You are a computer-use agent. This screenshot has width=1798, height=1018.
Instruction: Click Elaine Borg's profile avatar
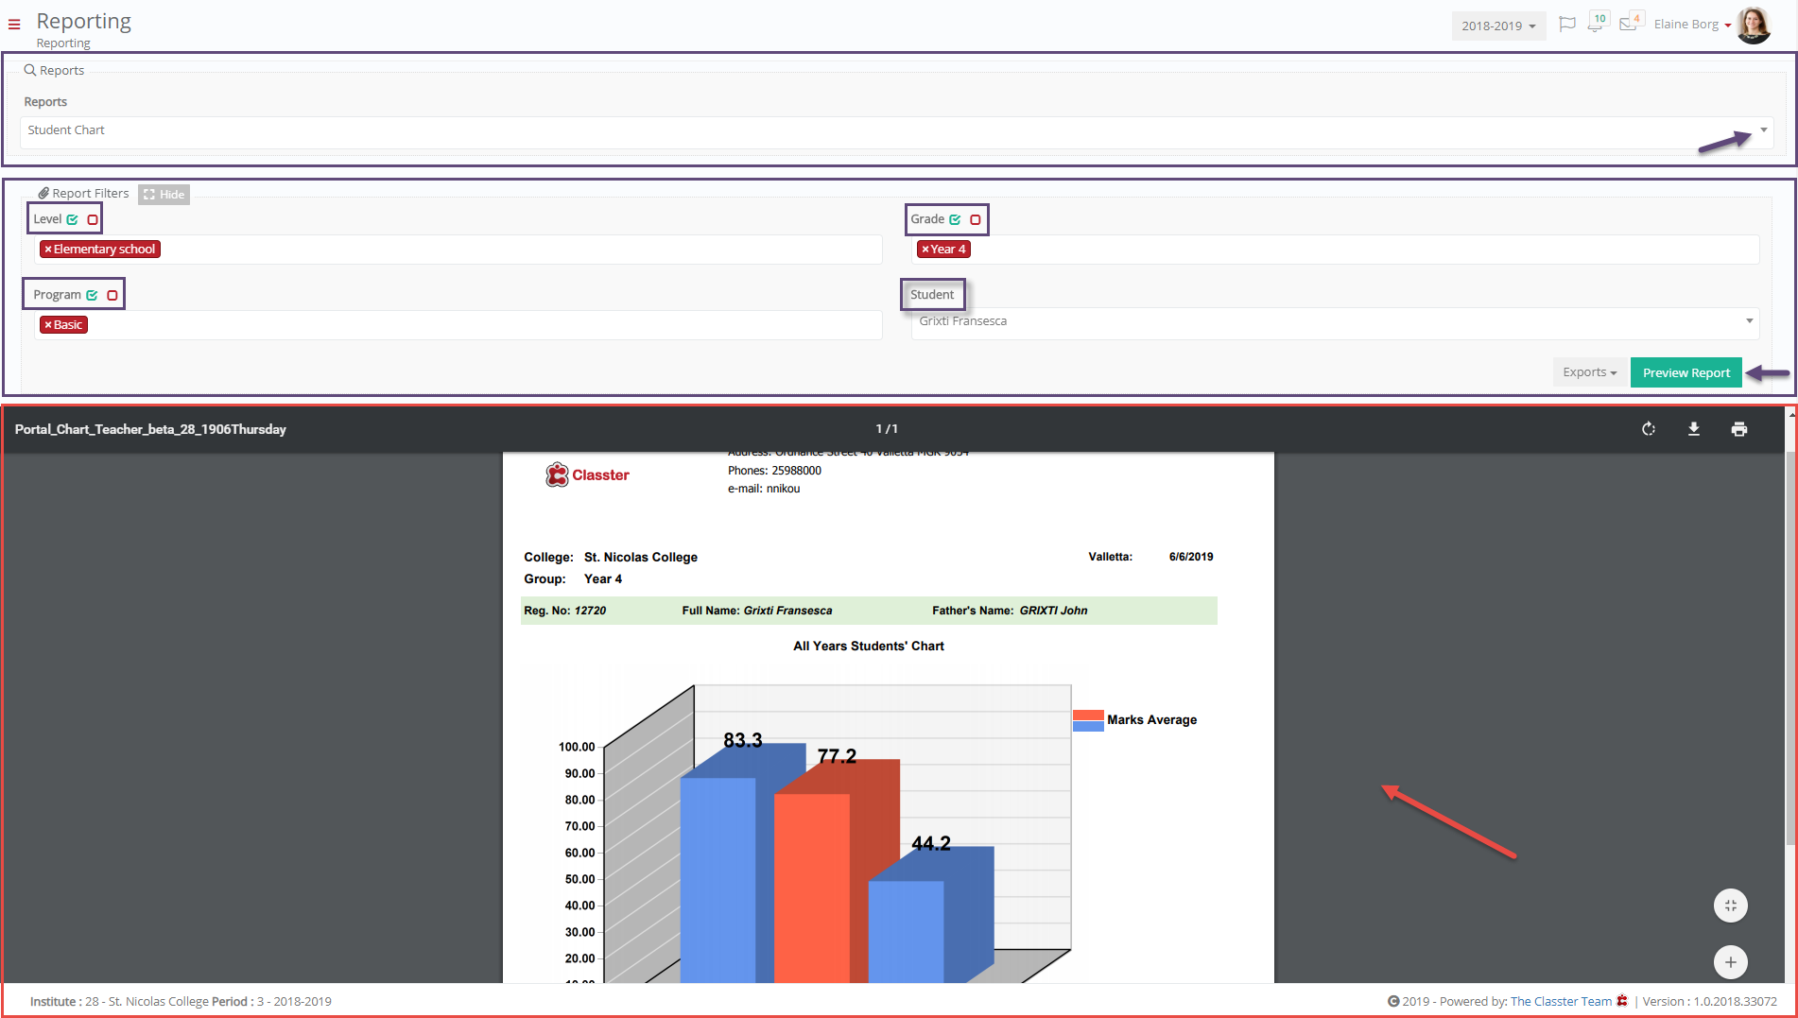coord(1754,25)
